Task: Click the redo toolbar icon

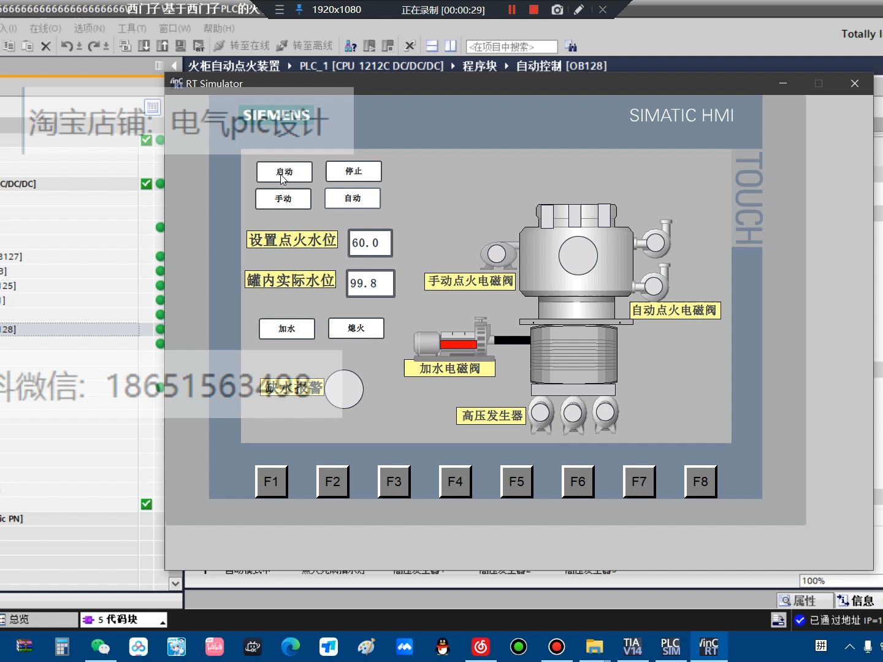Action: click(x=94, y=46)
